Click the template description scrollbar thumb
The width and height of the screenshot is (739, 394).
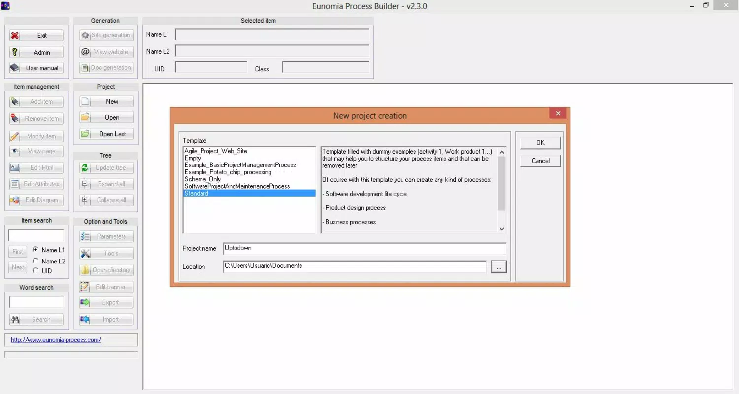[502, 183]
